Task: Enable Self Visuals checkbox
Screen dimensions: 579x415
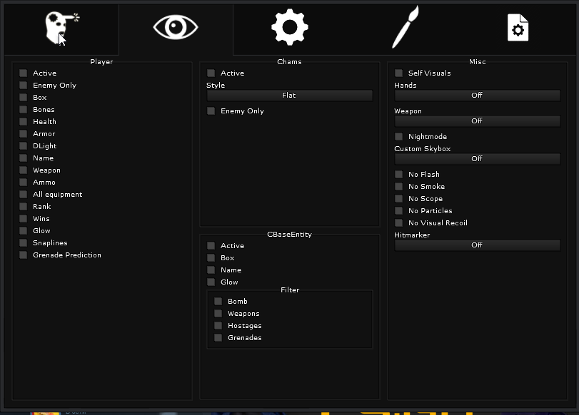Action: coord(399,73)
